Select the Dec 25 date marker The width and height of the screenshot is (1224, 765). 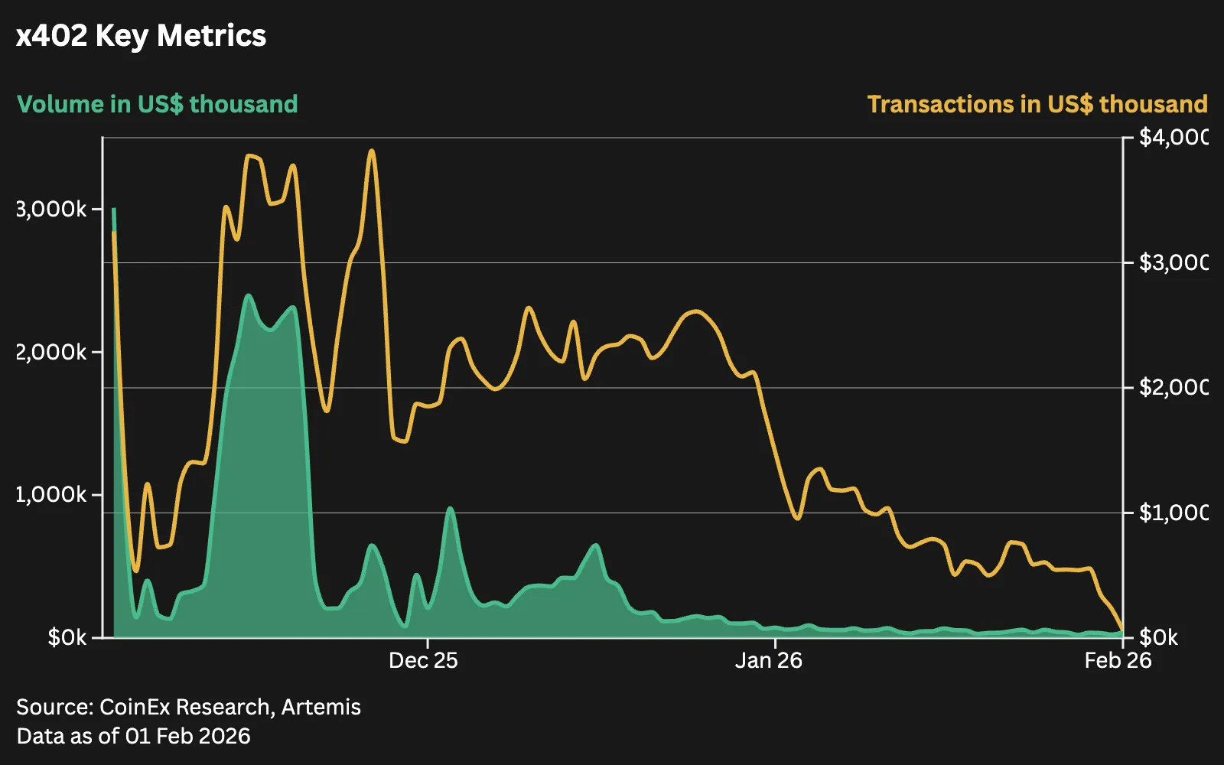[423, 661]
